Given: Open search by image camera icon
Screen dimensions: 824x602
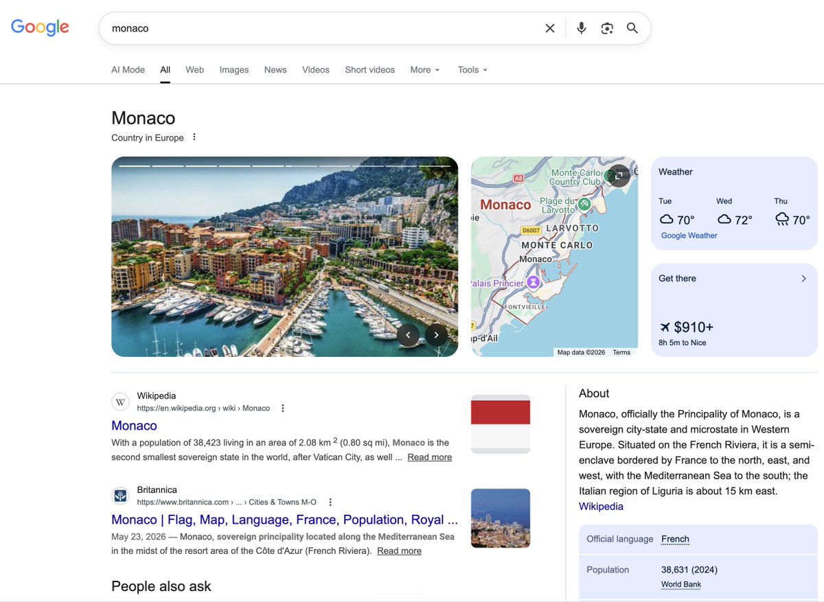Looking at the screenshot, I should point(607,28).
